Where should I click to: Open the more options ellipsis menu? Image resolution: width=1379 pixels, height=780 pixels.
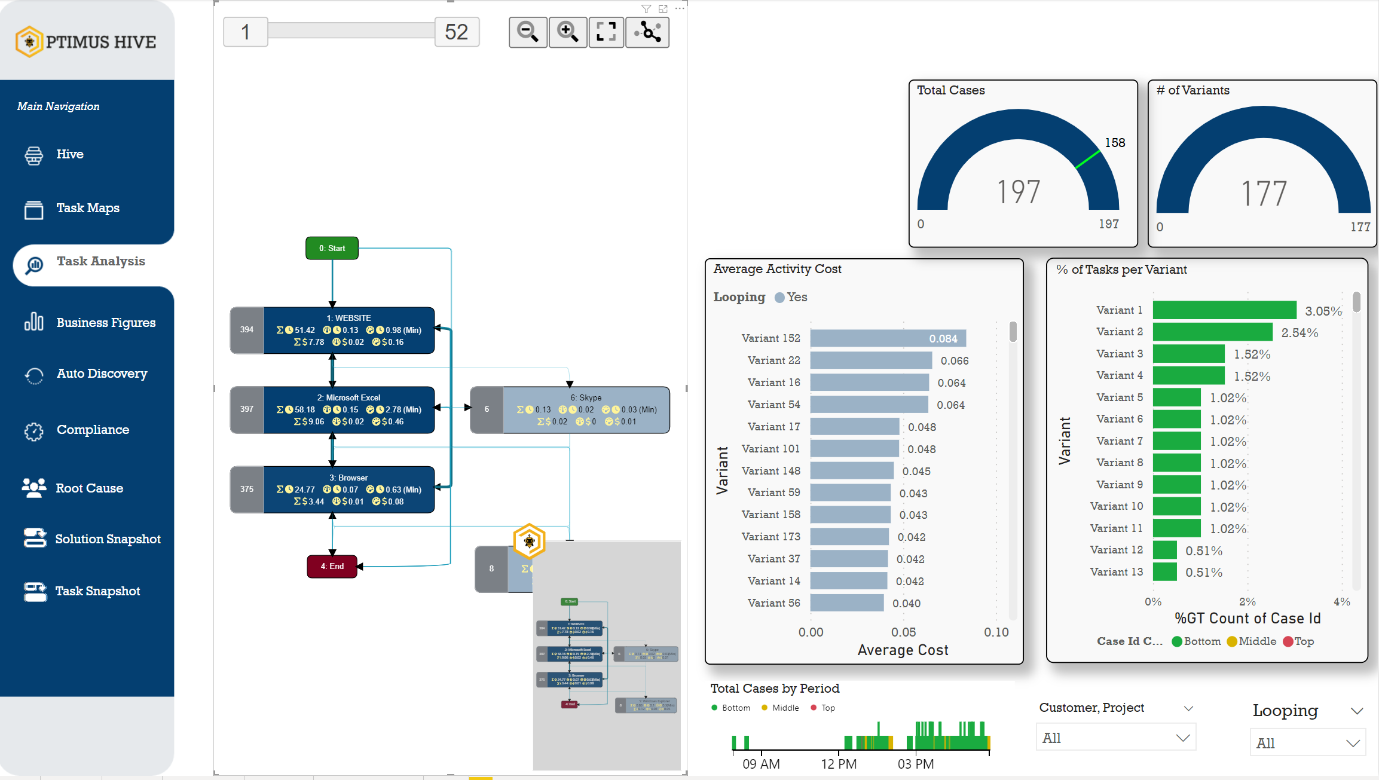pos(680,9)
